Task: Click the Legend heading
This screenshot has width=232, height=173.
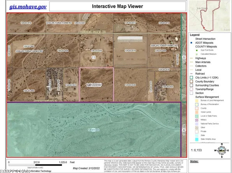Action: pyautogui.click(x=195, y=35)
